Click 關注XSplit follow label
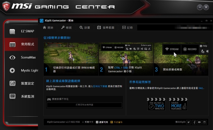This screenshot has width=213, height=130. [x=181, y=122]
